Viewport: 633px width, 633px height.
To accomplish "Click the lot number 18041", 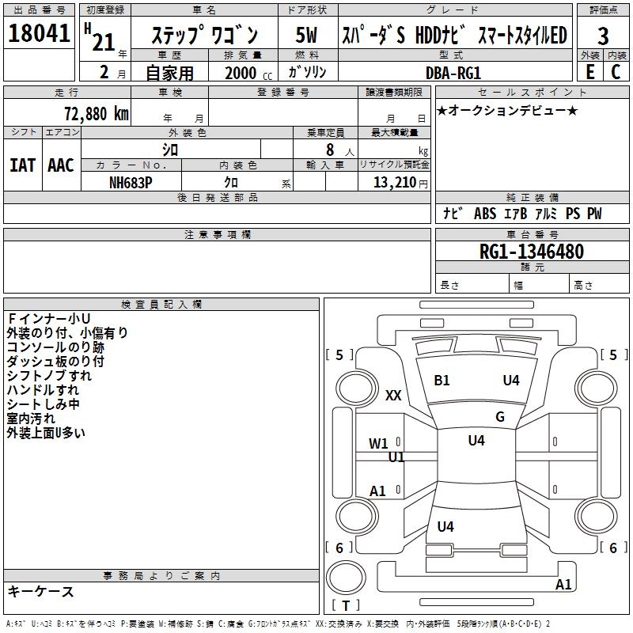I will pos(39,33).
